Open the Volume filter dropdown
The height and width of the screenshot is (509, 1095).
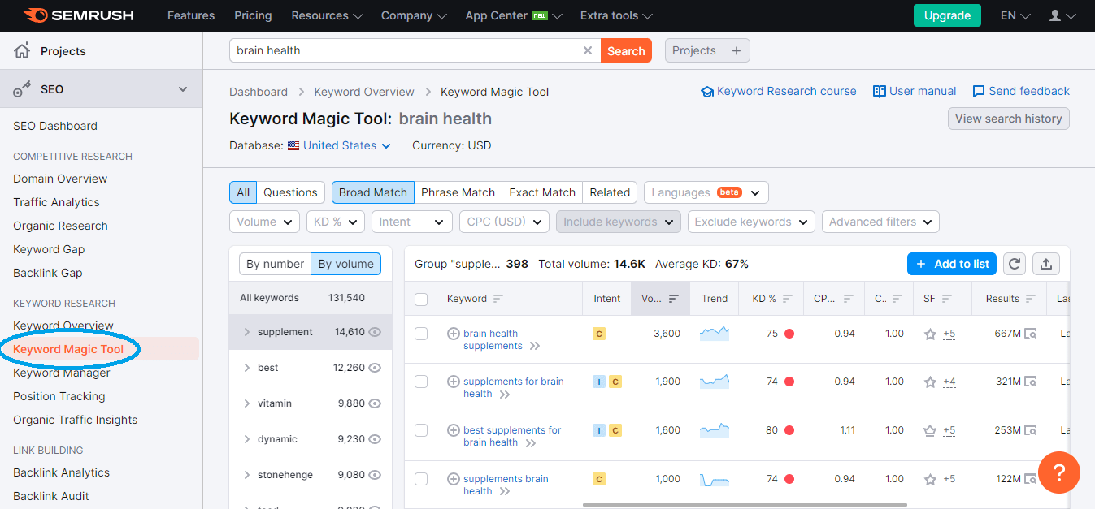tap(265, 222)
